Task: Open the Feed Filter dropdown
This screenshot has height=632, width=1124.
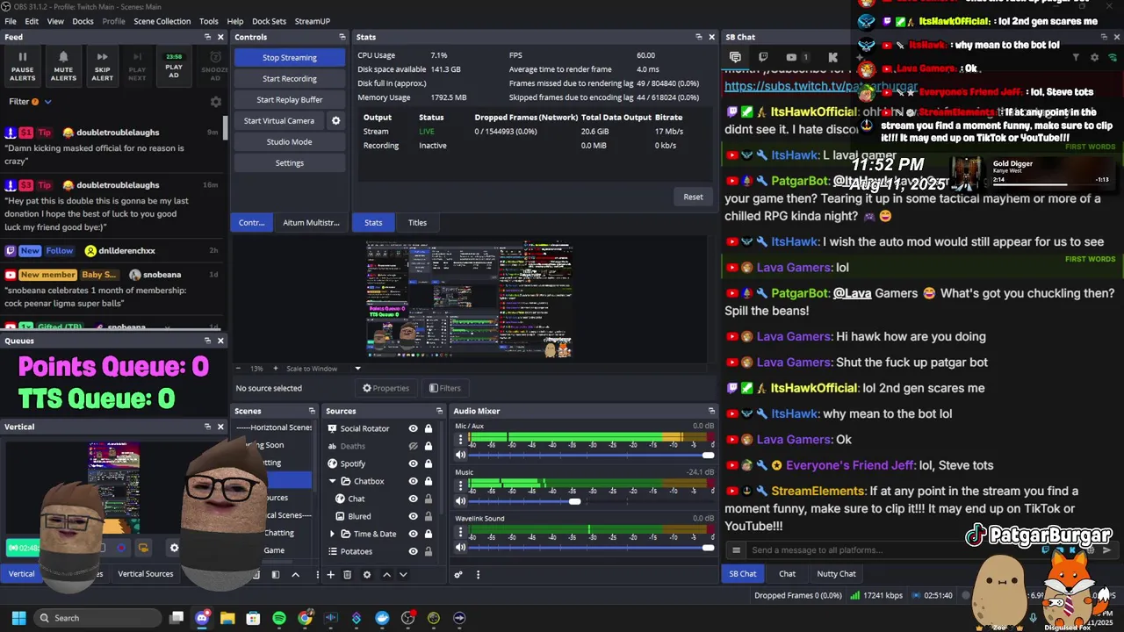Action: (30, 102)
